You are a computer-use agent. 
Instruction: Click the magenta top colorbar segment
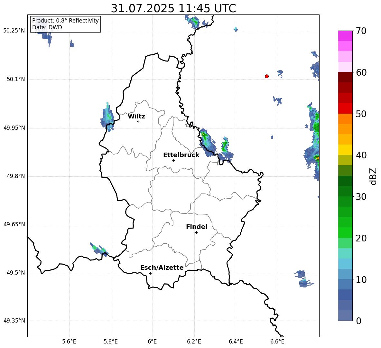point(345,36)
